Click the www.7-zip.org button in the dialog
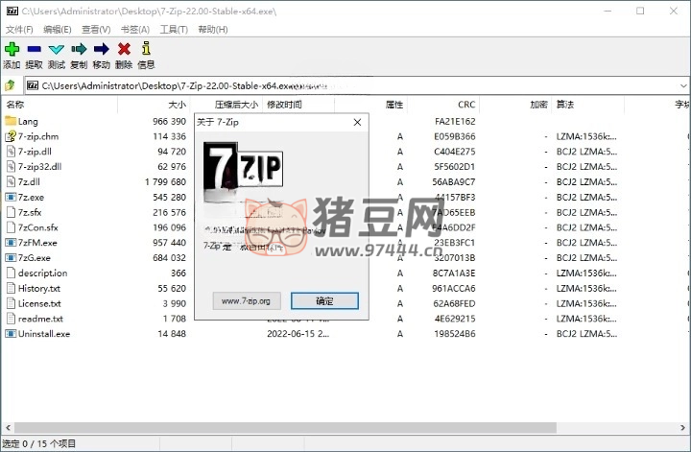Image resolution: width=691 pixels, height=452 pixels. pyautogui.click(x=246, y=300)
